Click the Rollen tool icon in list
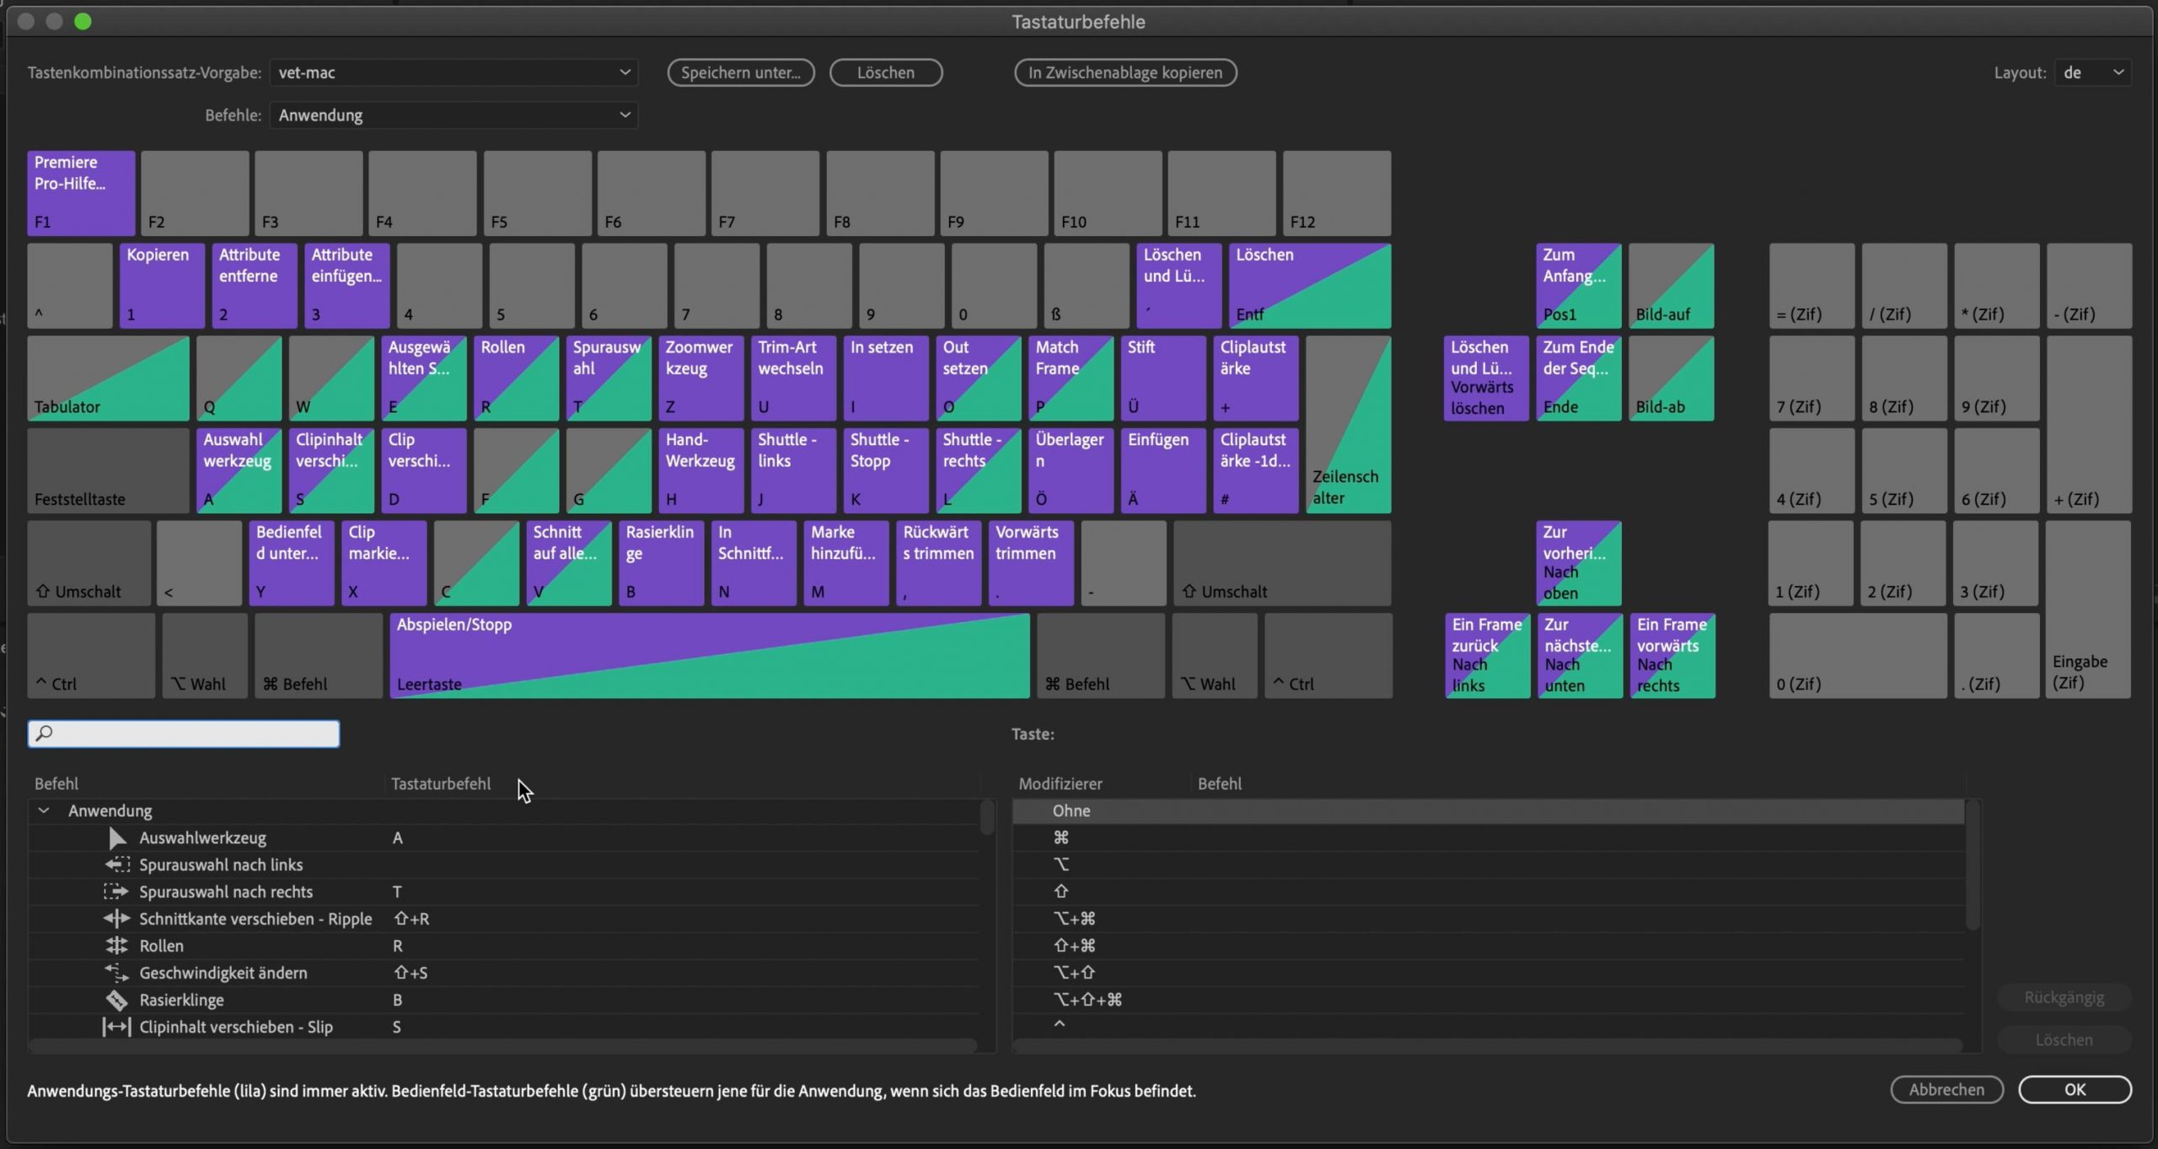2158x1149 pixels. pos(116,946)
